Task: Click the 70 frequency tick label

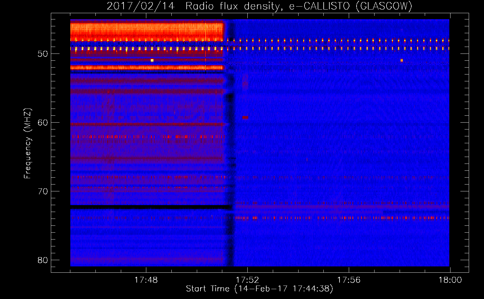Action: point(43,191)
